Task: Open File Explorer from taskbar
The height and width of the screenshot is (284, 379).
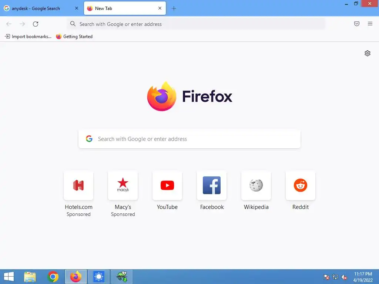Action: tap(30, 277)
